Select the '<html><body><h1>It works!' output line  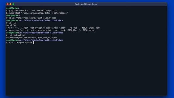[x=32, y=38]
